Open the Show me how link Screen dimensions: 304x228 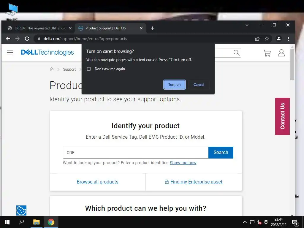point(183,163)
